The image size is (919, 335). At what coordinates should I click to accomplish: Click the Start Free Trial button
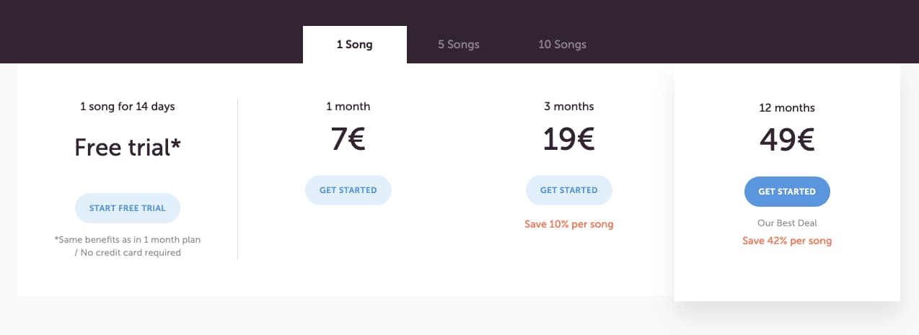point(128,208)
